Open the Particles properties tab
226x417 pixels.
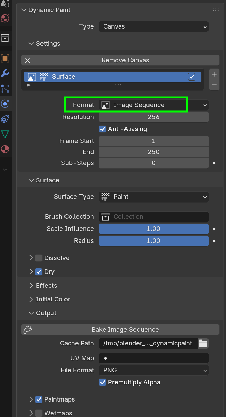5,88
